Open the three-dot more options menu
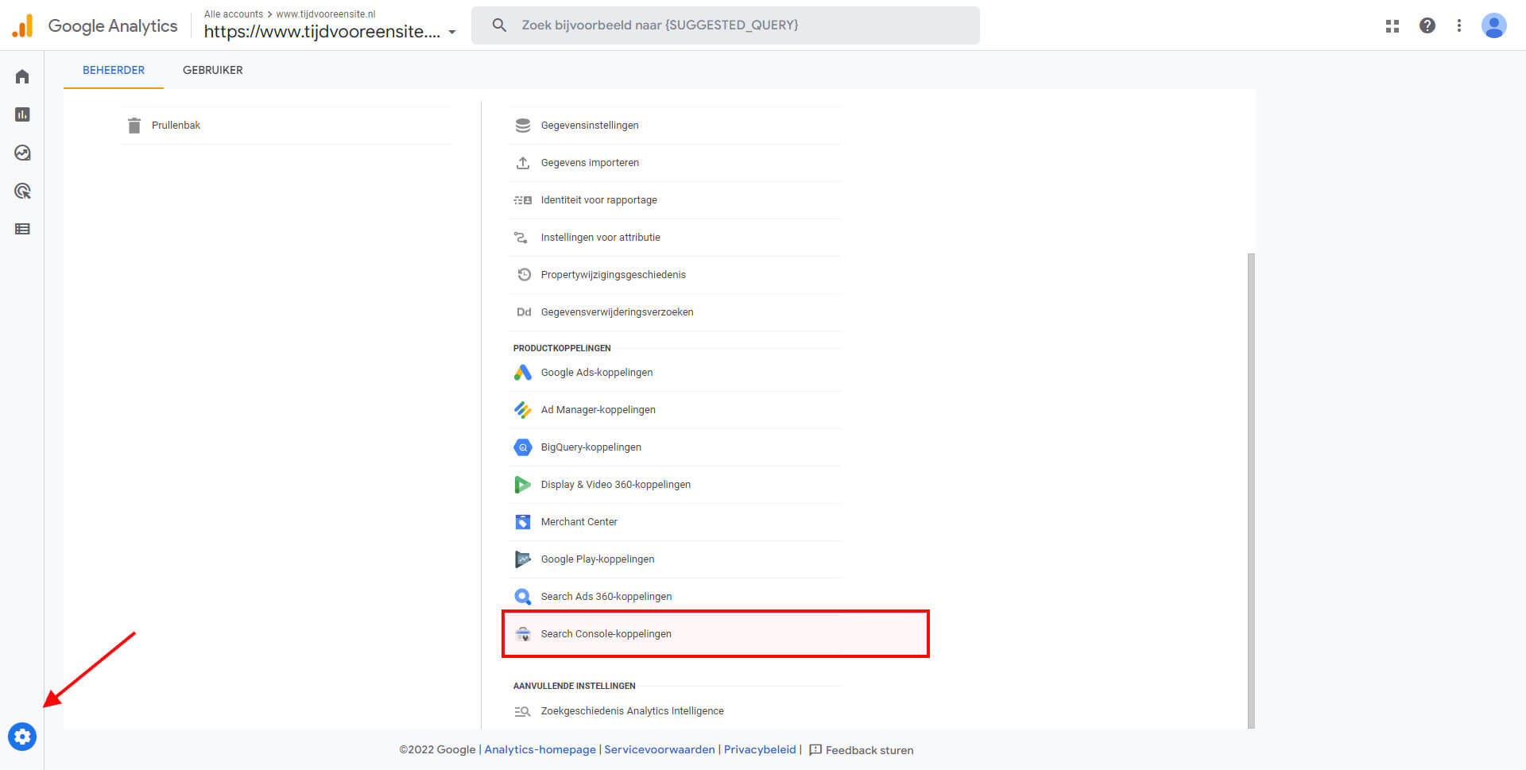1526x770 pixels. tap(1459, 25)
